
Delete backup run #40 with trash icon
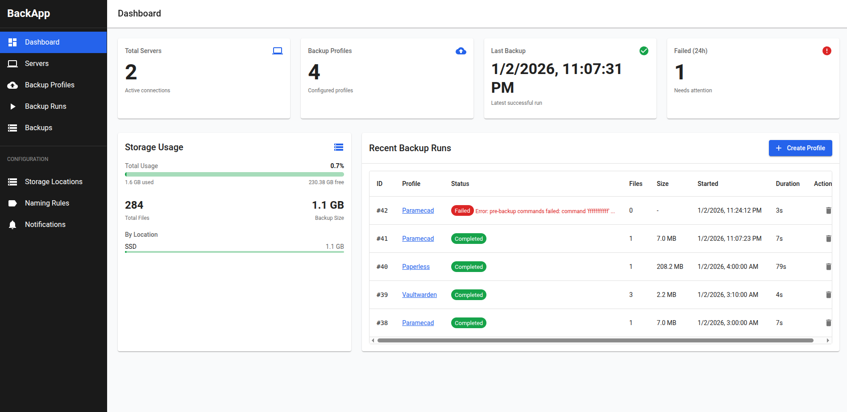click(828, 267)
